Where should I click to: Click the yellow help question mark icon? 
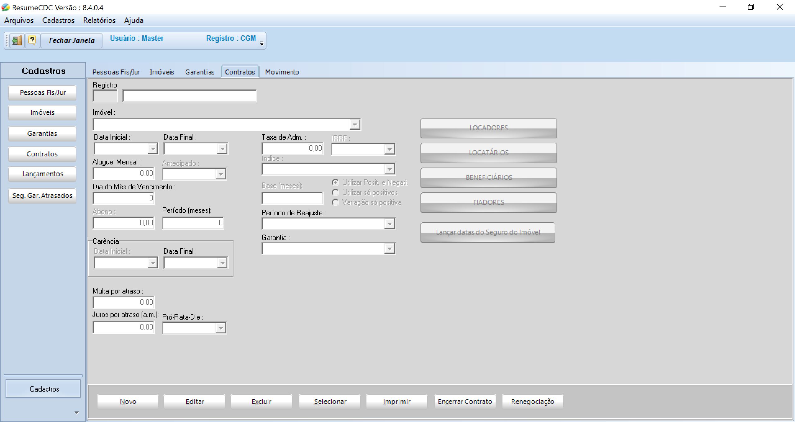pos(32,40)
